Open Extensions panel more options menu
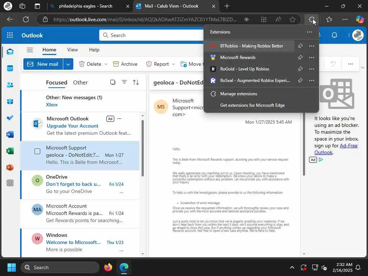This screenshot has height=276, width=368. click(x=309, y=32)
